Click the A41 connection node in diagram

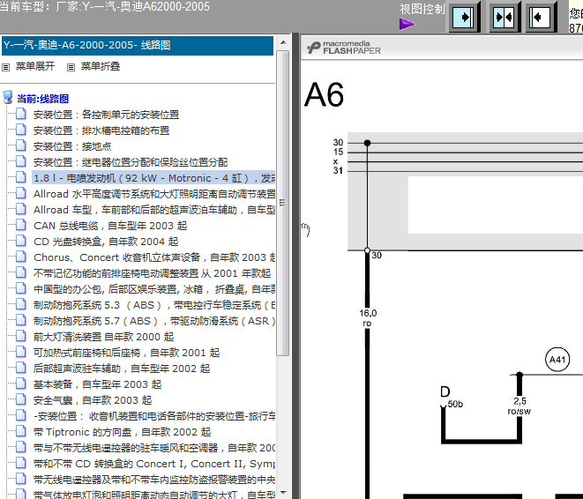click(x=557, y=360)
